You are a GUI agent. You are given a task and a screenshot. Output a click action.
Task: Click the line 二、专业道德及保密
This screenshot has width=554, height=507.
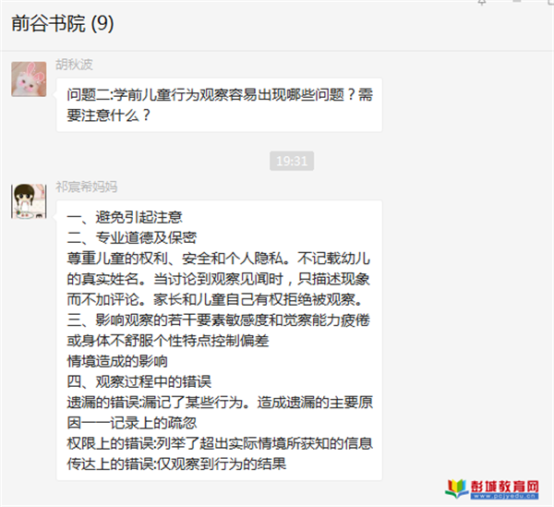(x=132, y=237)
